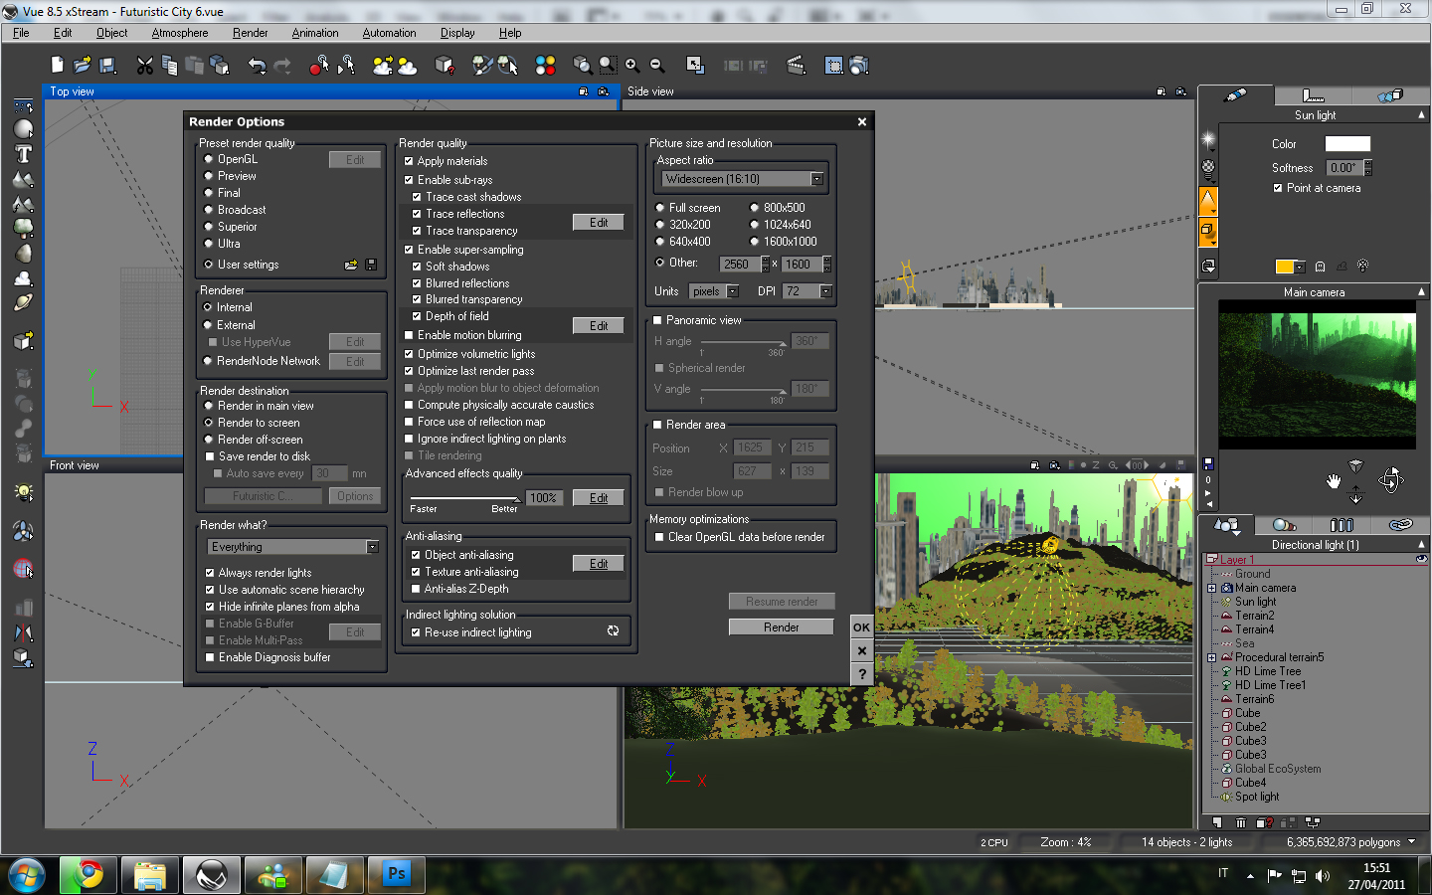Click the white Sun light color swatch

(x=1347, y=144)
